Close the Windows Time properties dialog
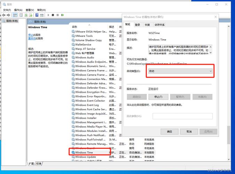 click(x=216, y=17)
